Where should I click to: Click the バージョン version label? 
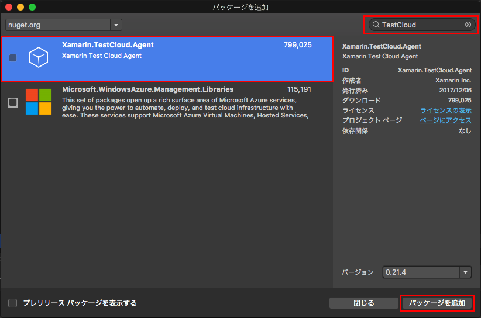point(358,272)
